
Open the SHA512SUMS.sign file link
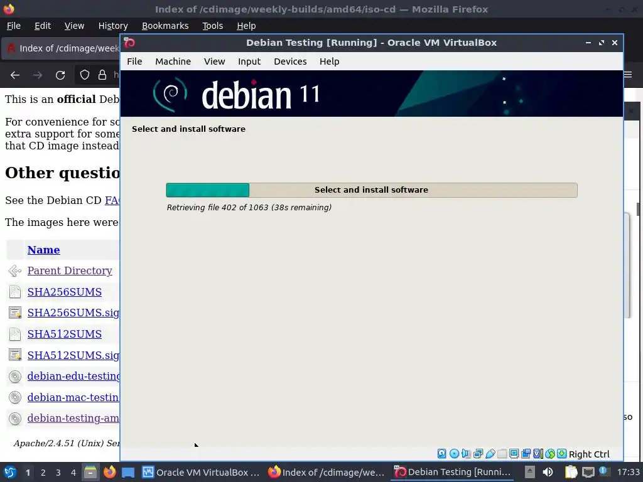[x=73, y=355]
